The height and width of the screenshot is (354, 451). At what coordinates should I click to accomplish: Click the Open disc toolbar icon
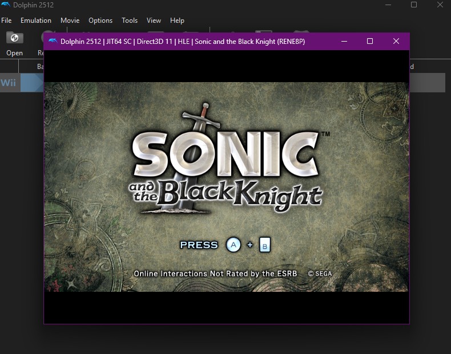click(x=14, y=38)
